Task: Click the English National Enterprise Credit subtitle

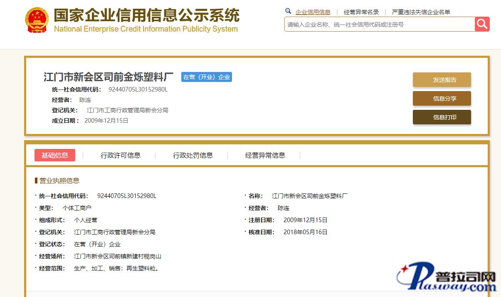Action: point(146,29)
